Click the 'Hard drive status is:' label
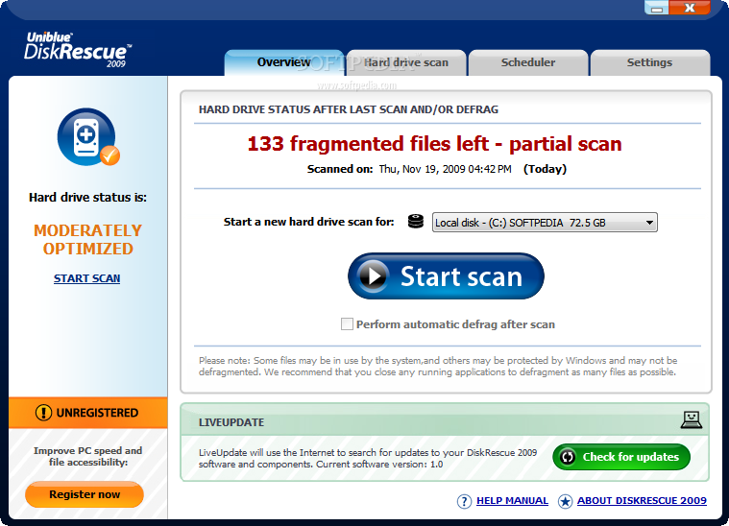Image resolution: width=729 pixels, height=526 pixels. 87,198
